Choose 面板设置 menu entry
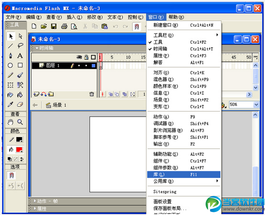This screenshot has height=215, width=265. [183, 201]
